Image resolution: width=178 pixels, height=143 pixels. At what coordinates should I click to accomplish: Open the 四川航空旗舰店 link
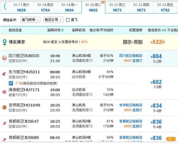(131, 56)
